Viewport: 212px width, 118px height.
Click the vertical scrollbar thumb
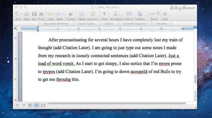[x=195, y=79]
